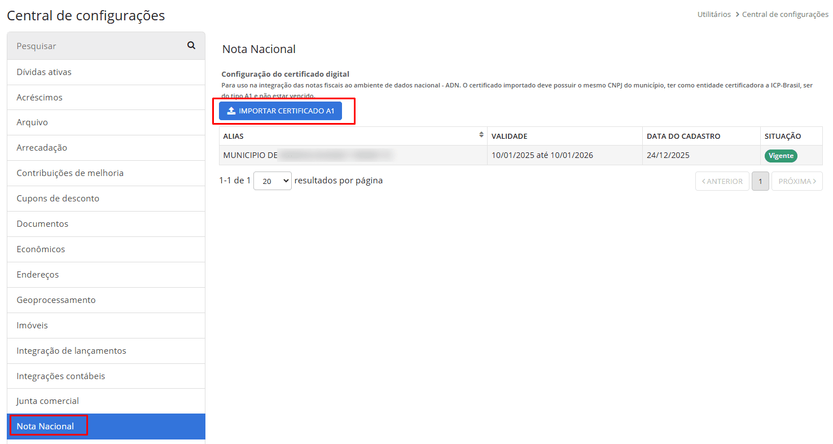Image resolution: width=833 pixels, height=444 pixels.
Task: Select the Nota Nacional sidebar item
Action: (x=45, y=427)
